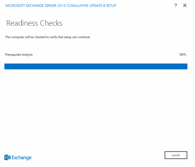Click the install button
Screen dimensions: 195x167
[x=176, y=155]
